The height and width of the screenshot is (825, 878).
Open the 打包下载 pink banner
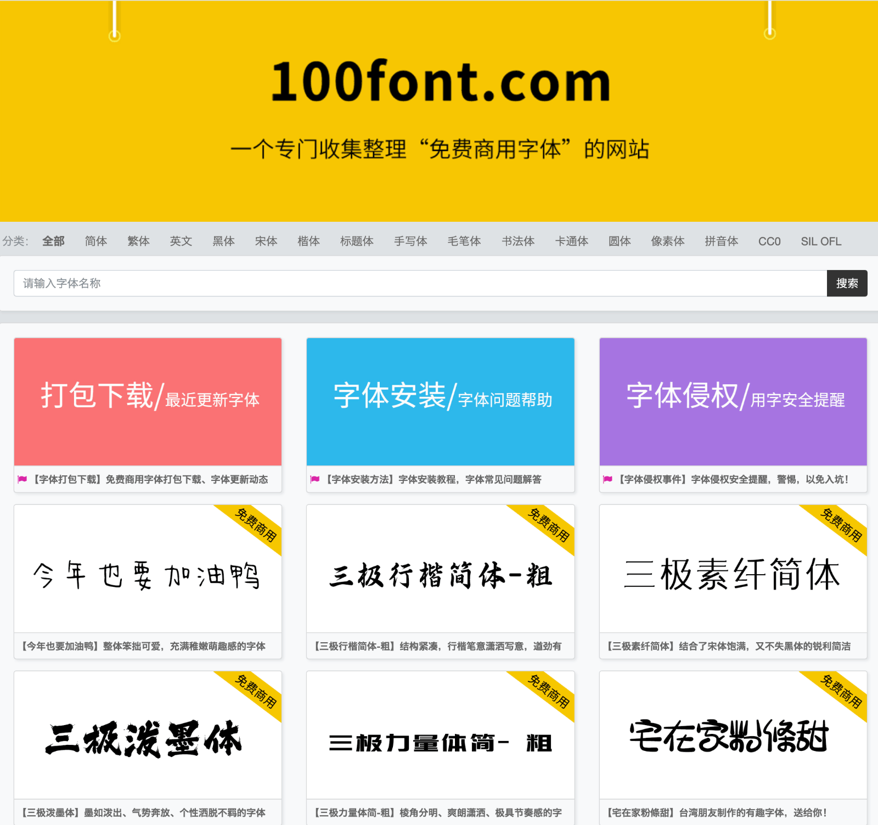[x=148, y=402]
